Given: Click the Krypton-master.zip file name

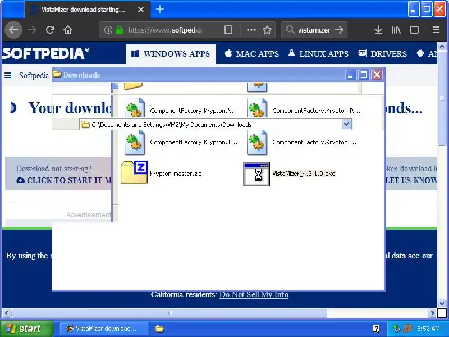Looking at the screenshot, I should point(176,174).
